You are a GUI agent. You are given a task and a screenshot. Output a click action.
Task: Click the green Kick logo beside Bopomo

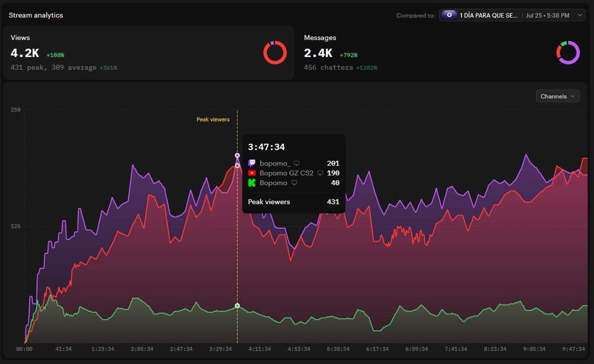coord(252,183)
